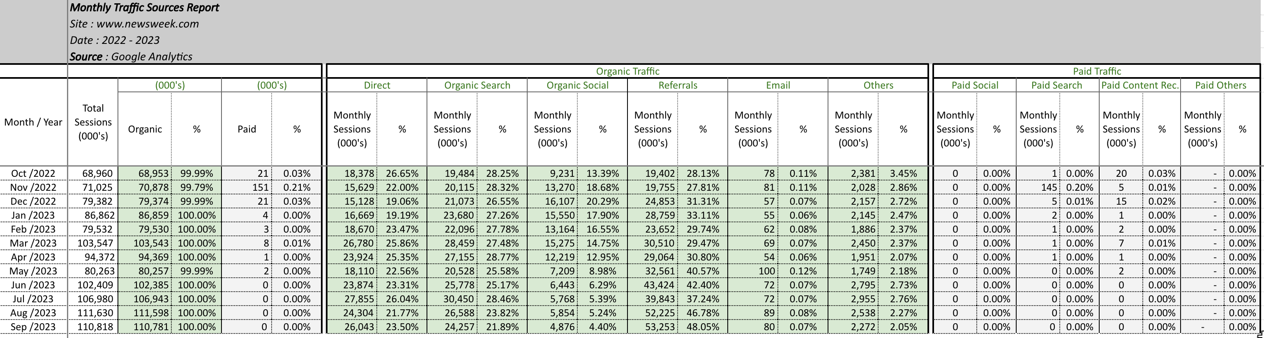Select May /2023 email sessions value 100
Screen dimensions: 1264x338
(x=766, y=271)
